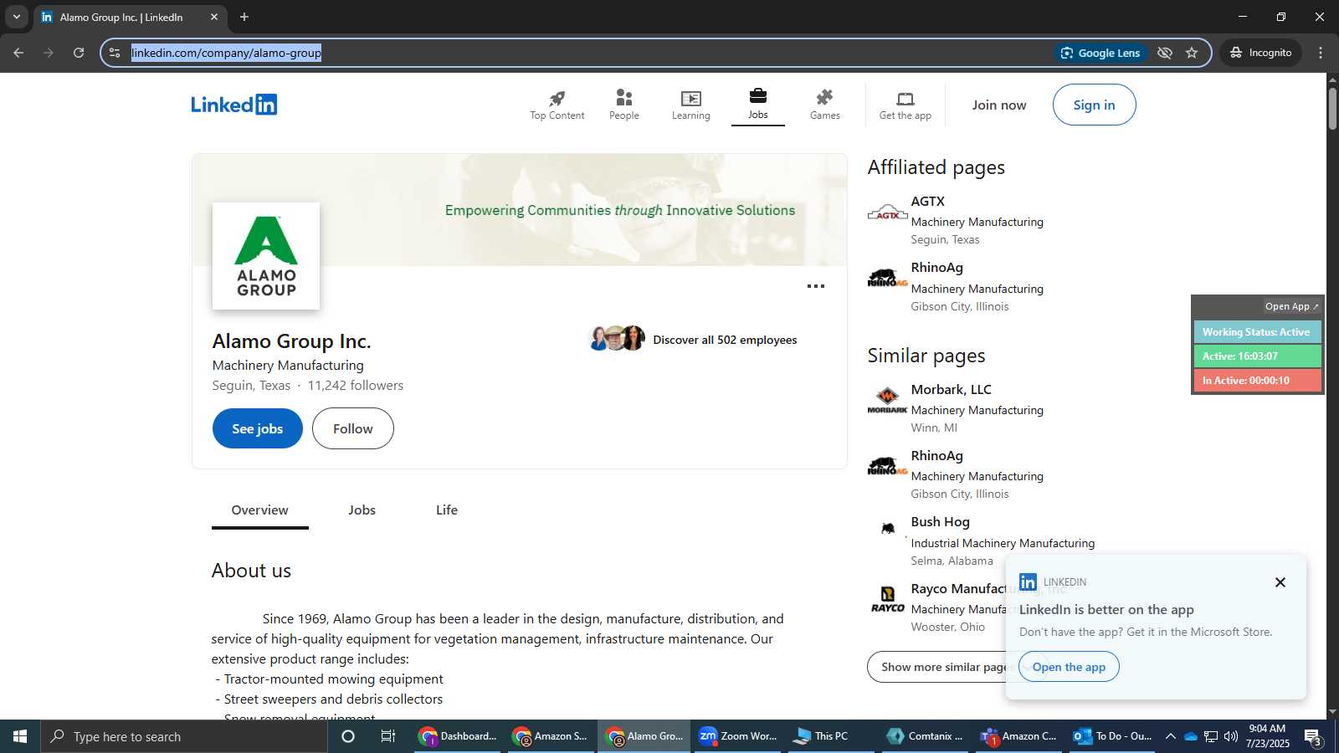Open notification center icon
Image resolution: width=1339 pixels, height=753 pixels.
[x=1313, y=736]
